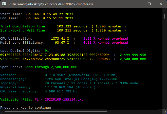
Task: Click the resize grip in window corner
Action: point(165,112)
